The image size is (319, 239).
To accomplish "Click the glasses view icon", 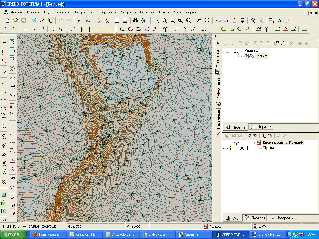I will tap(280, 20).
